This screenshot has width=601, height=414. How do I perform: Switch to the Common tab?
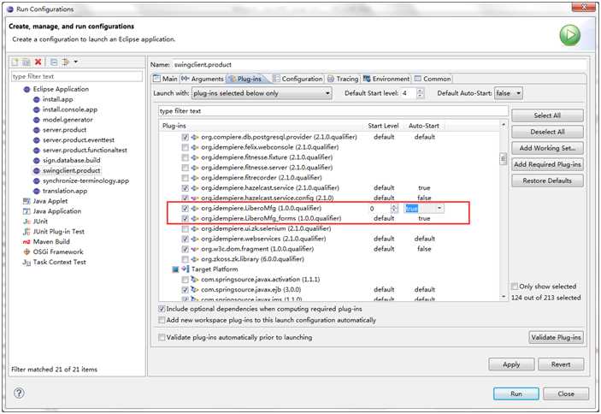pos(433,79)
